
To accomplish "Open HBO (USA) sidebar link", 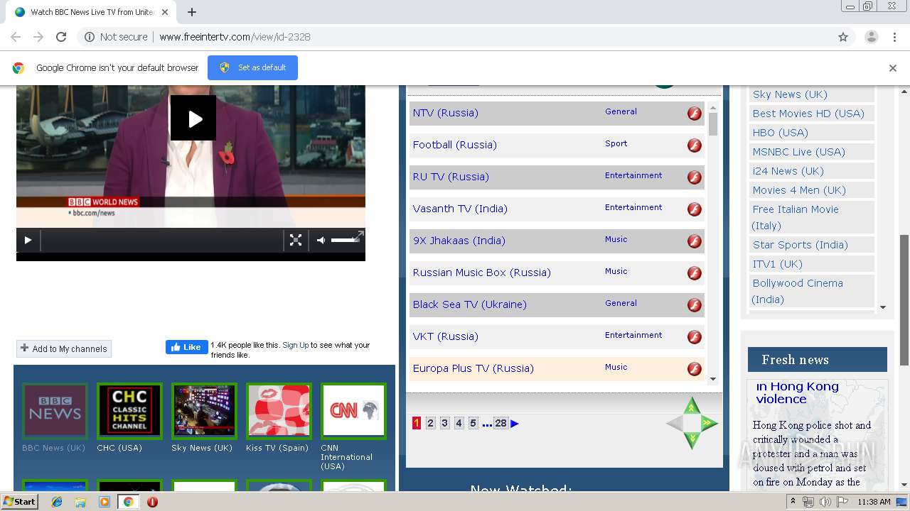I will tap(780, 133).
